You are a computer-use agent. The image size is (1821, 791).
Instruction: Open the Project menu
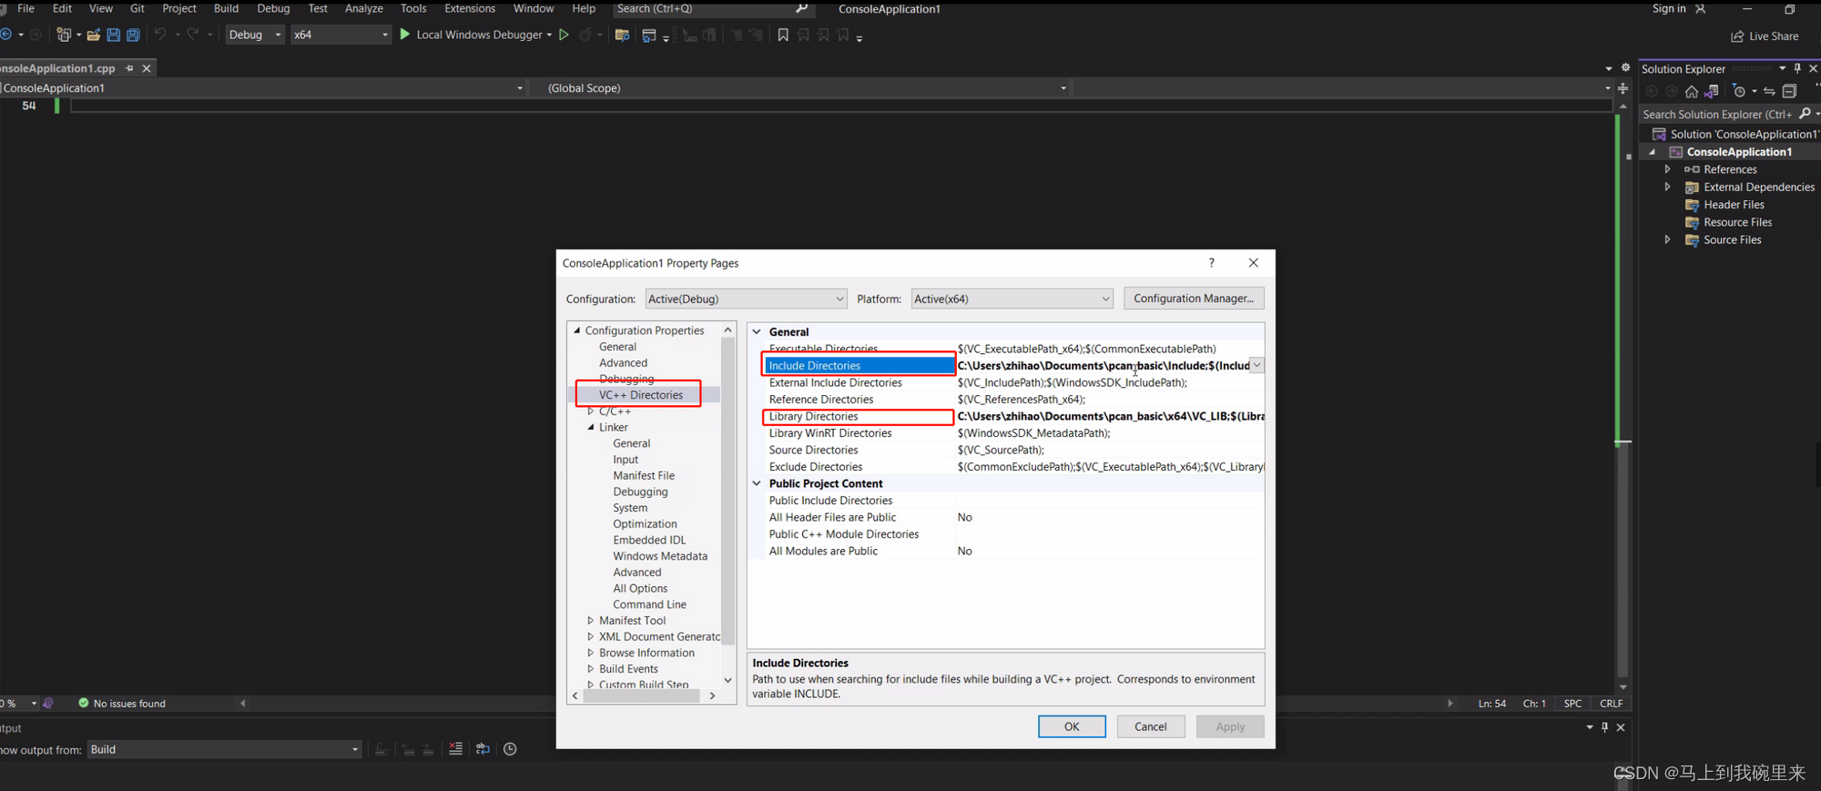178,8
